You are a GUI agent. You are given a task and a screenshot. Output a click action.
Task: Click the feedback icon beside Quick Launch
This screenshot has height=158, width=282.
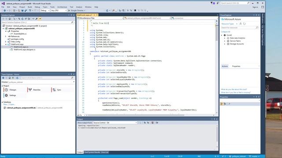click(x=218, y=3)
